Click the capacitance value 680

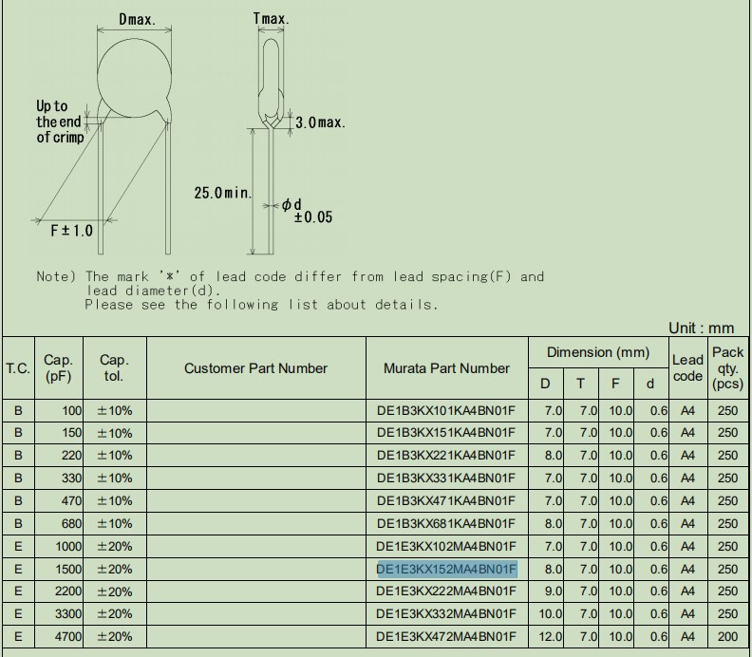(71, 524)
